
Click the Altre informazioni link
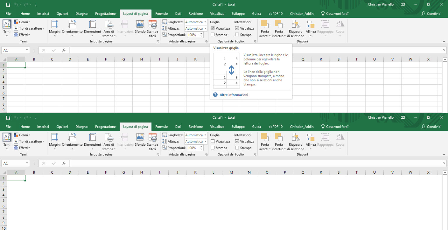coord(234,95)
